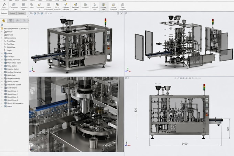Viewport: 234px width, 156px height.
Task: Expand the Sensors folder
Action: (2, 35)
